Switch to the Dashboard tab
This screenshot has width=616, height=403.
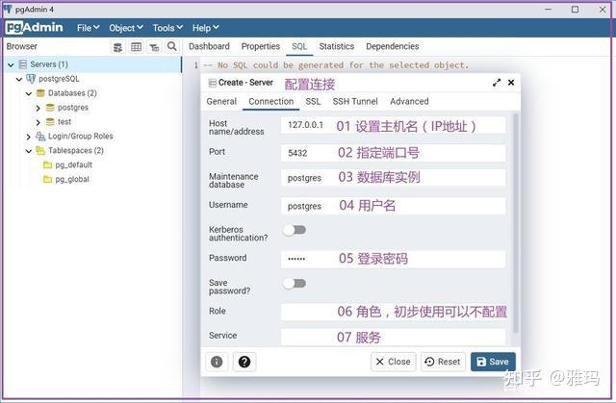(x=209, y=46)
